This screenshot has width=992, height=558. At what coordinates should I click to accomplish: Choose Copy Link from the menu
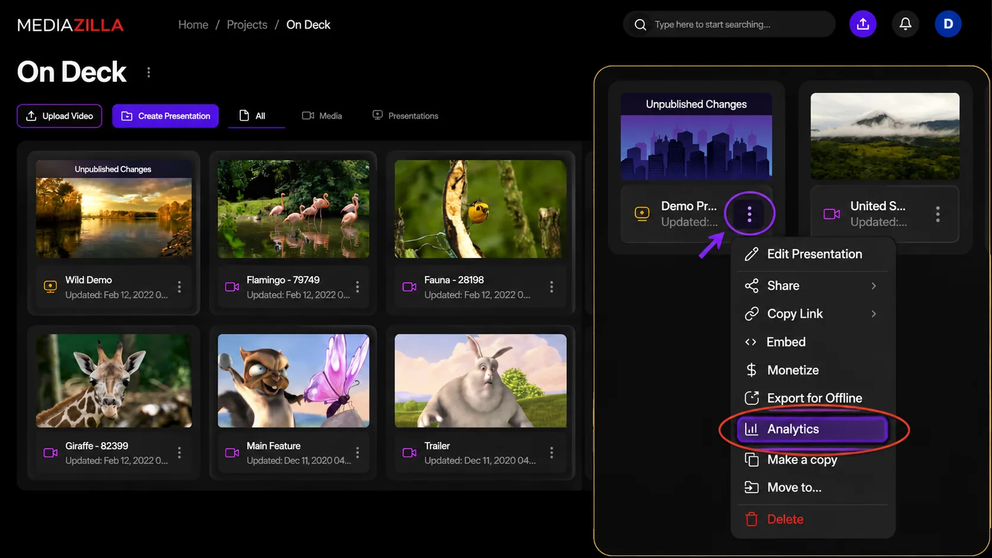coord(812,314)
